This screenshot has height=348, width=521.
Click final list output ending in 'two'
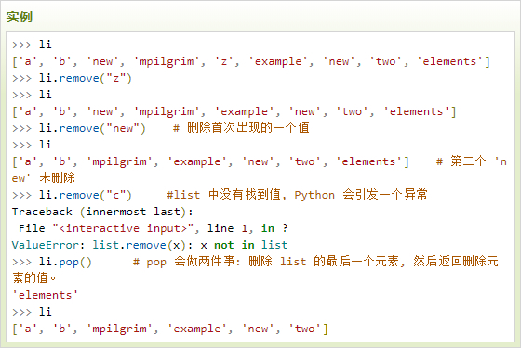[170, 329]
